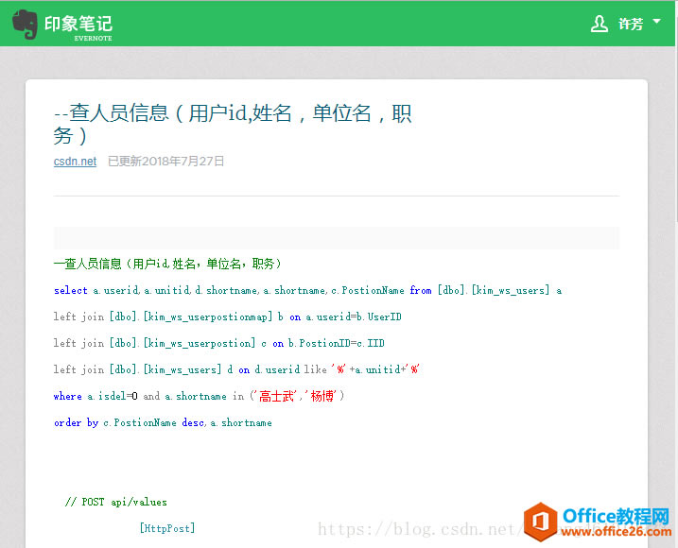Click the // POST api/values comment

(116, 502)
